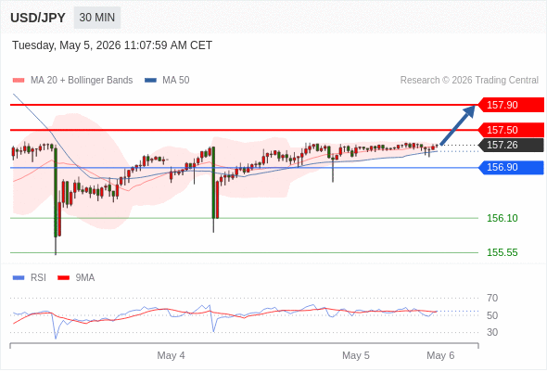Screen dimensions: 547x371
Task: Click the MA 20 + Bollinger Bands swatch
Action: click(19, 81)
